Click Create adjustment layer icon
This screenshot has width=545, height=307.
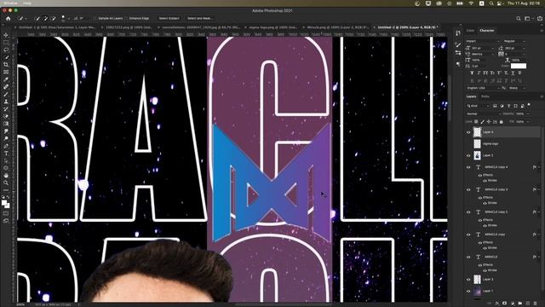pos(513,304)
